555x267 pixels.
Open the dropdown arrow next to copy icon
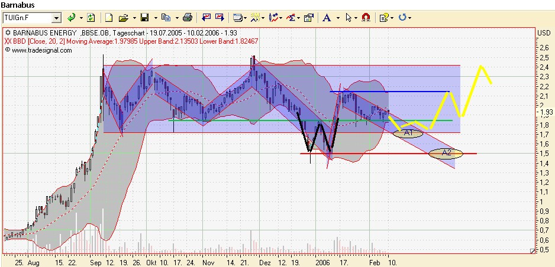click(x=176, y=18)
